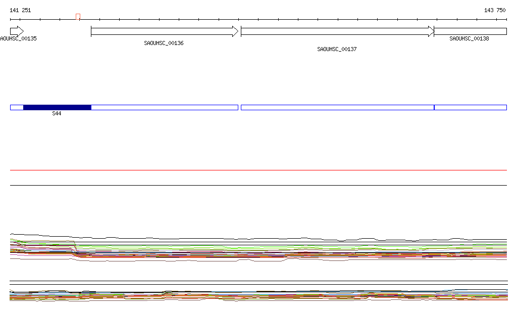Screen dimensions: 517x309
Task: Click the SAOUHSC_00138 gene label text
Action: click(469, 39)
